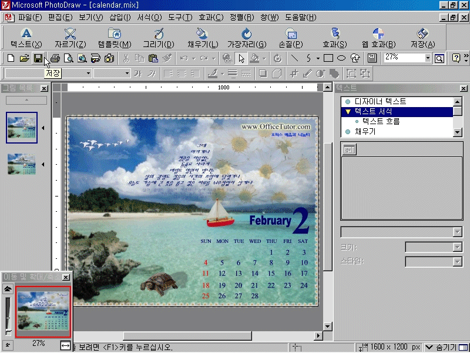Viewport: 470px width, 353px height.
Task: Open the Outline (가장자리) visual menu
Action: (247, 38)
